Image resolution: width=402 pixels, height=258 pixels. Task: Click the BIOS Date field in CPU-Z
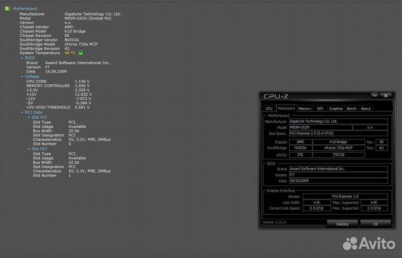[x=338, y=181]
